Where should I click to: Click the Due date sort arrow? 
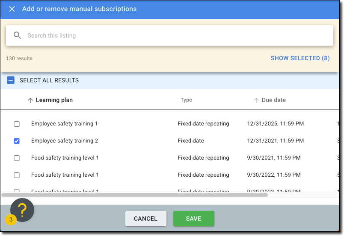point(256,100)
